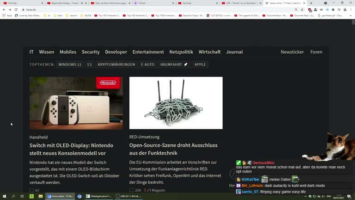Open Windows taskbar search

click(13, 196)
